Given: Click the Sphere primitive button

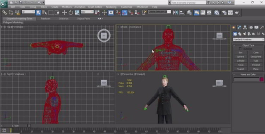Looking at the screenshot, I should [x=240, y=57].
